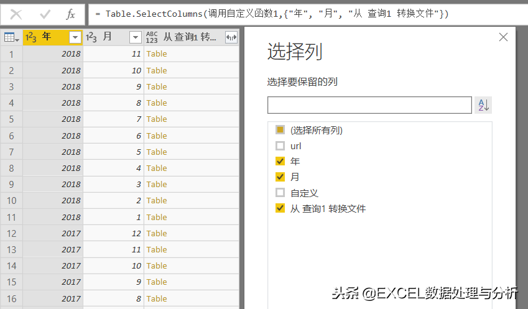The width and height of the screenshot is (528, 309).
Task: Open Table link in row 2
Action: pyautogui.click(x=157, y=71)
